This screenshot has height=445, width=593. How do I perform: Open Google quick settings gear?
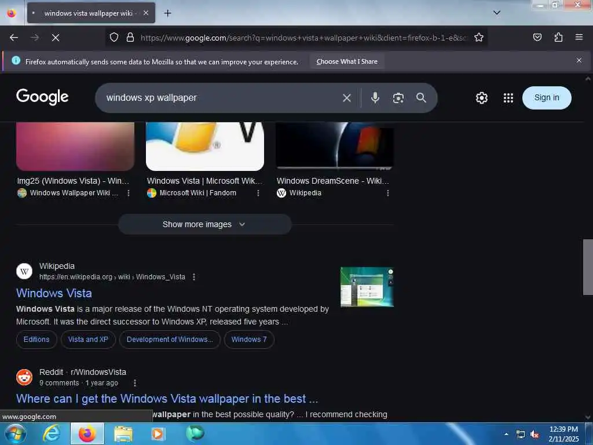tap(481, 98)
